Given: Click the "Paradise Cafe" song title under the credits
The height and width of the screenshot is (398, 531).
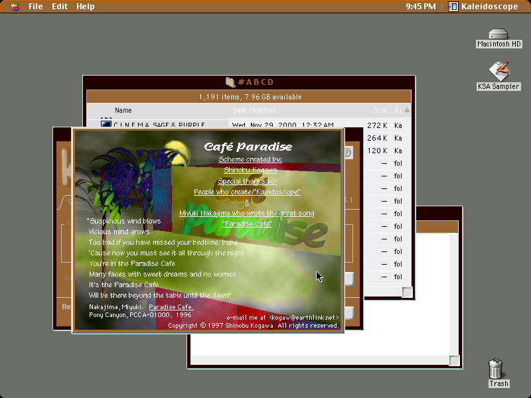Looking at the screenshot, I should pos(247,224).
